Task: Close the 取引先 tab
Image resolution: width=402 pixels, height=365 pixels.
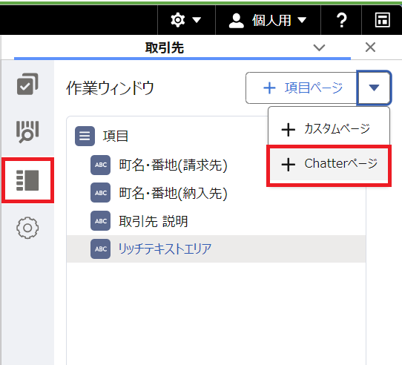Action: (370, 47)
